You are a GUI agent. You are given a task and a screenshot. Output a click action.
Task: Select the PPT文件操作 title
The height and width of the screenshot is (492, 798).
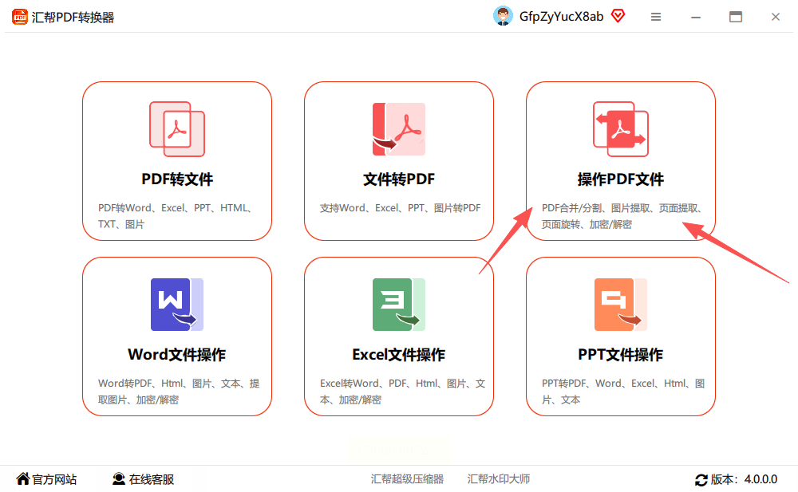click(621, 355)
